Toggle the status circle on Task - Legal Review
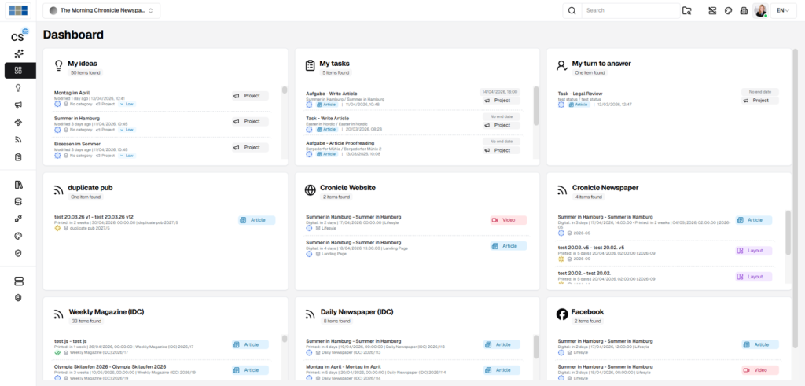This screenshot has width=805, height=386. tap(561, 104)
